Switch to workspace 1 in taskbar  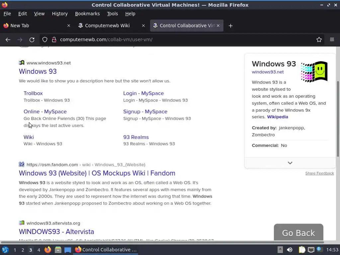(15, 250)
